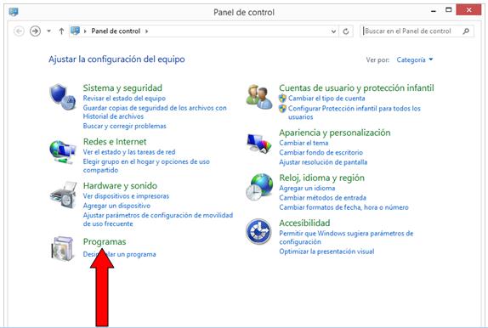This screenshot has width=488, height=328.
Task: Click the Control Panel icon in address bar
Action: [76, 31]
